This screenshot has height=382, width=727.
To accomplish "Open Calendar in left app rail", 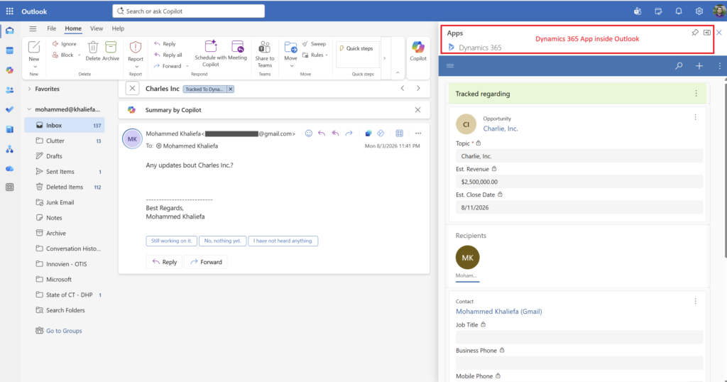I will pos(10,50).
